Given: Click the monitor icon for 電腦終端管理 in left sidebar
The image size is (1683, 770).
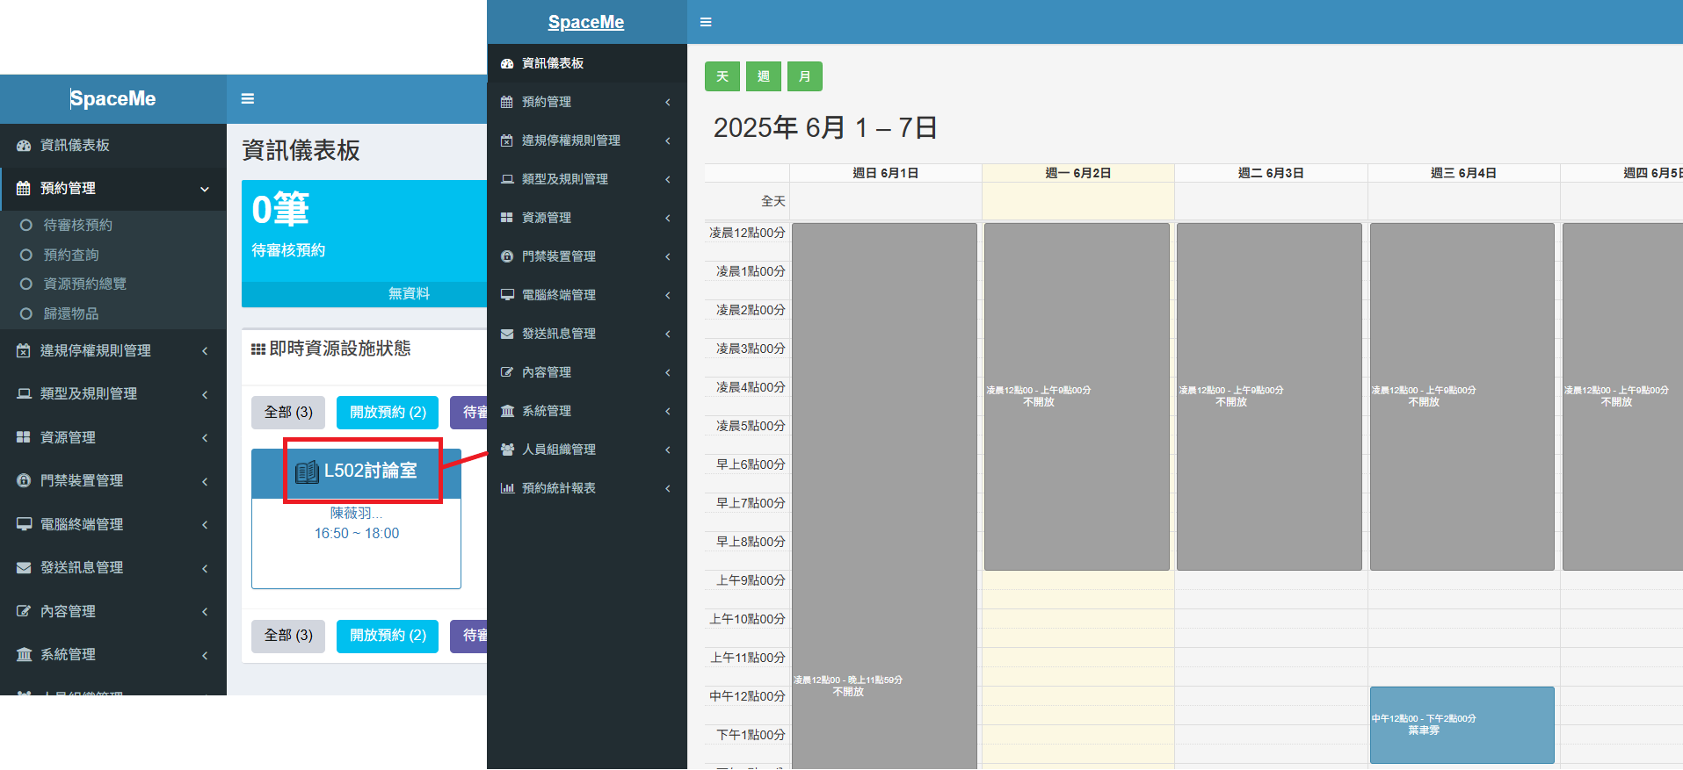Looking at the screenshot, I should click(x=24, y=524).
